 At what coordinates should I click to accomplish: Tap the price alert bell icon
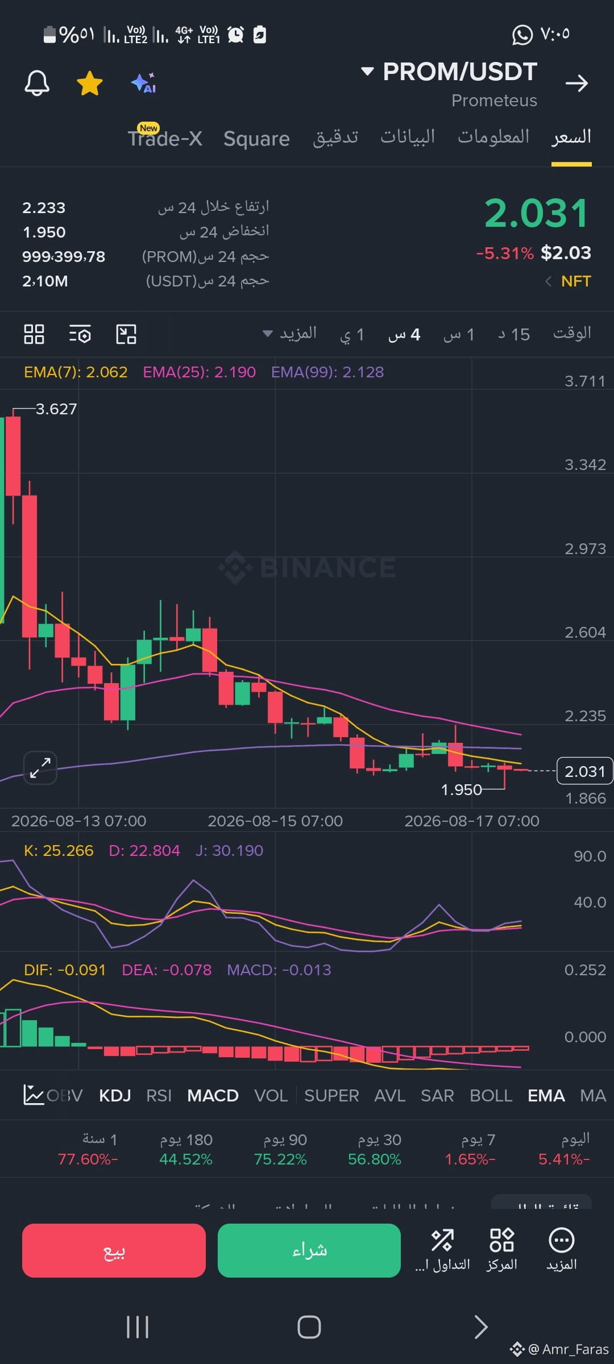pyautogui.click(x=37, y=84)
